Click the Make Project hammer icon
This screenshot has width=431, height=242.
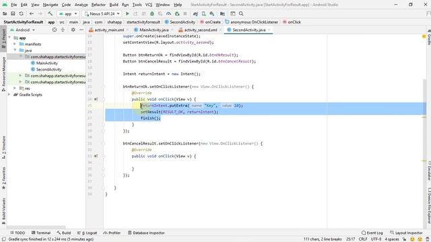50,13
